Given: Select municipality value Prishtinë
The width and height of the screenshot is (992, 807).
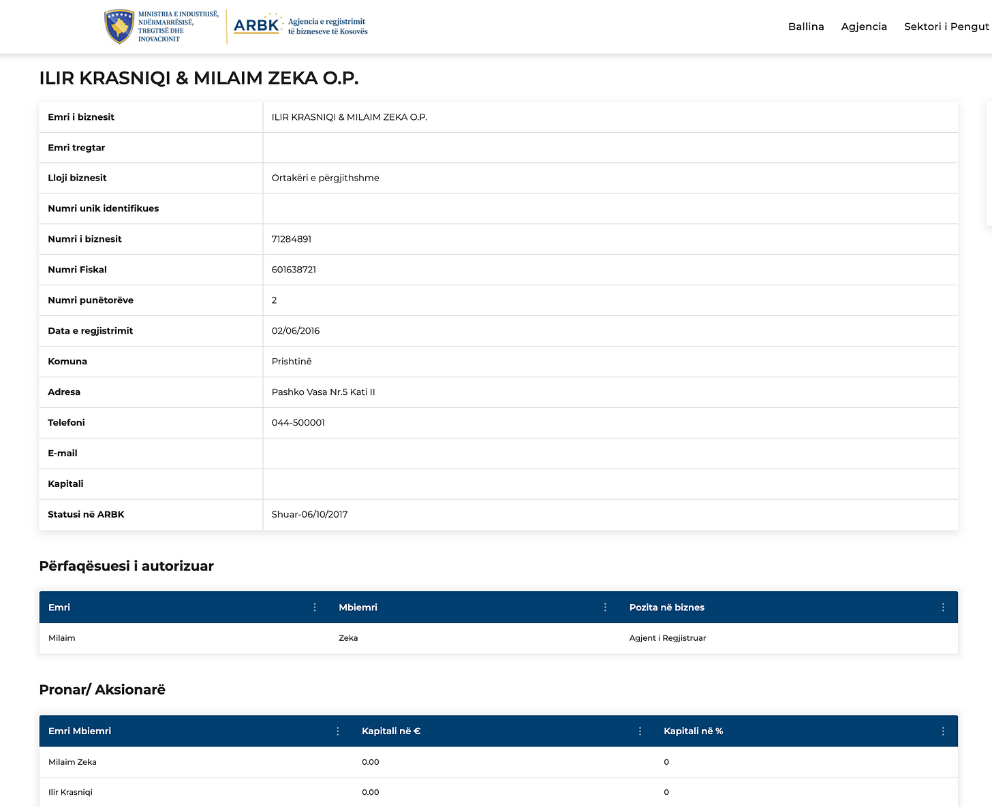Looking at the screenshot, I should [292, 362].
